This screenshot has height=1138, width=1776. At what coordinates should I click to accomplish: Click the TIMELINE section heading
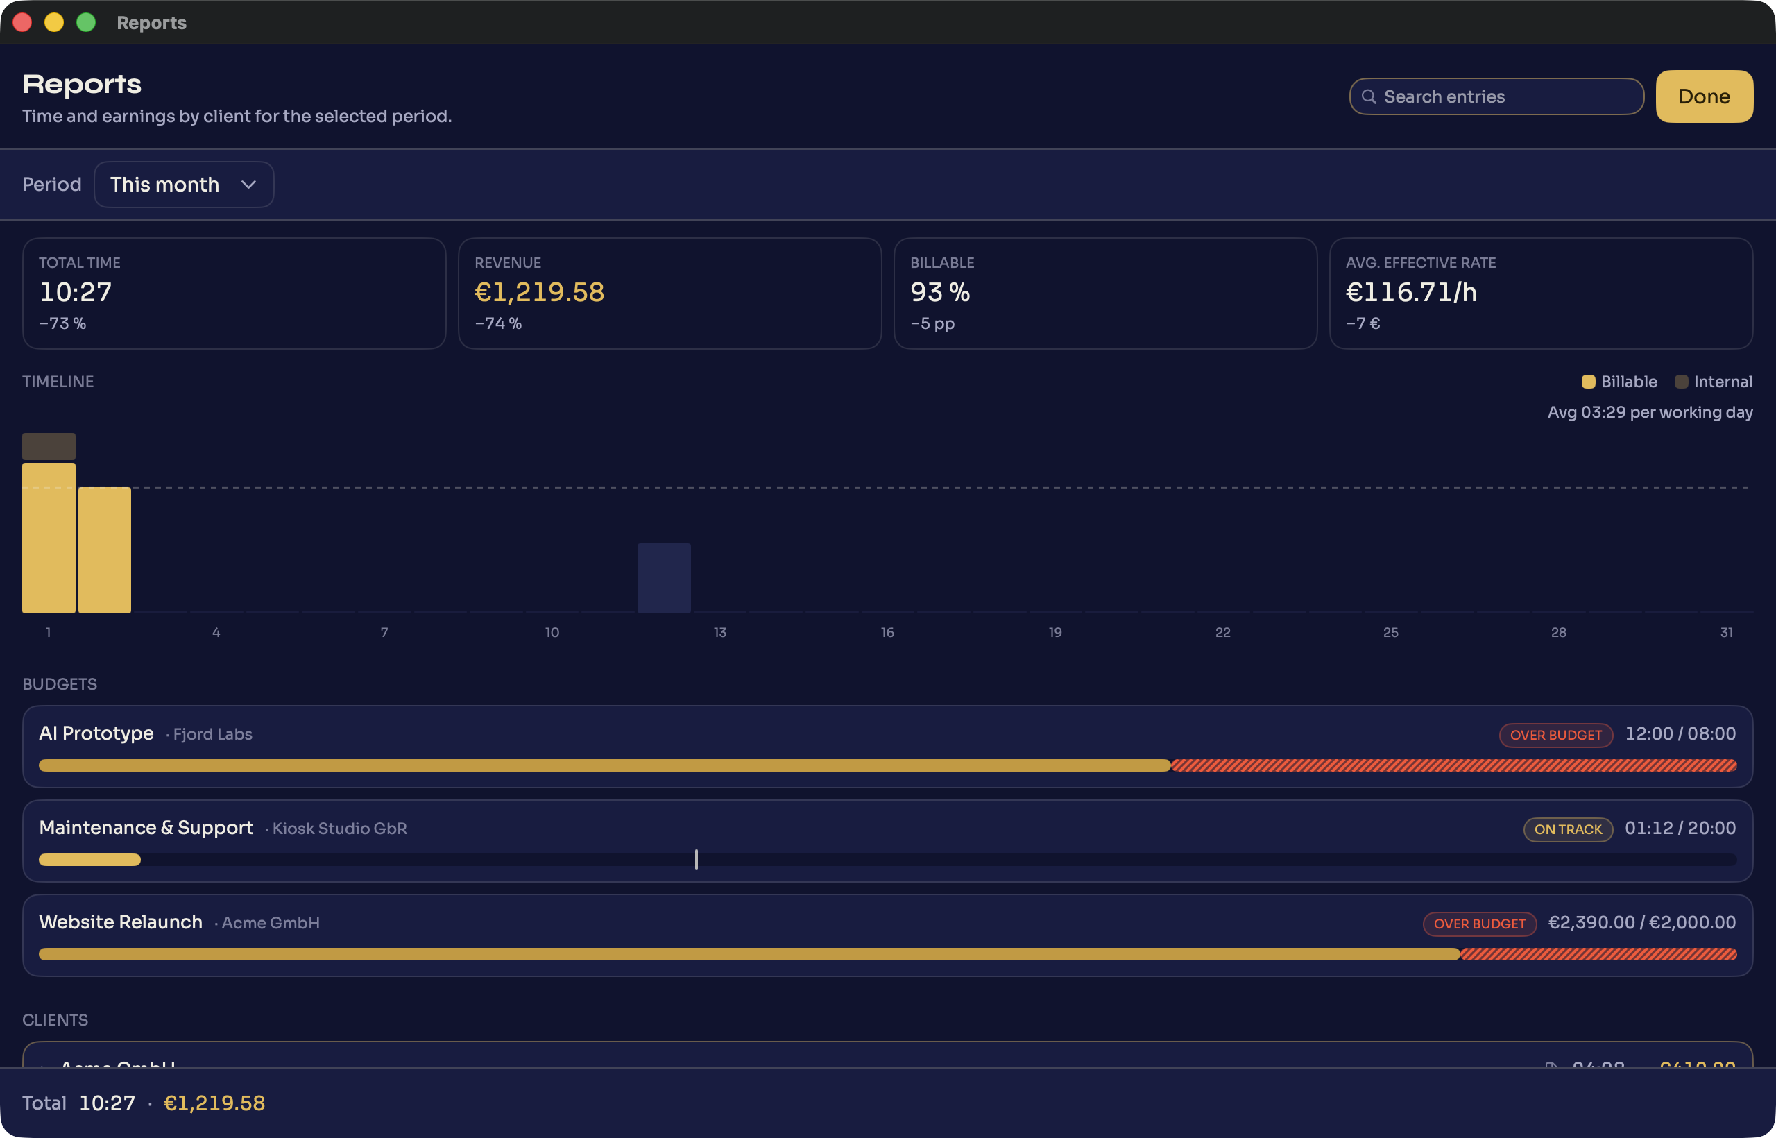pos(58,382)
